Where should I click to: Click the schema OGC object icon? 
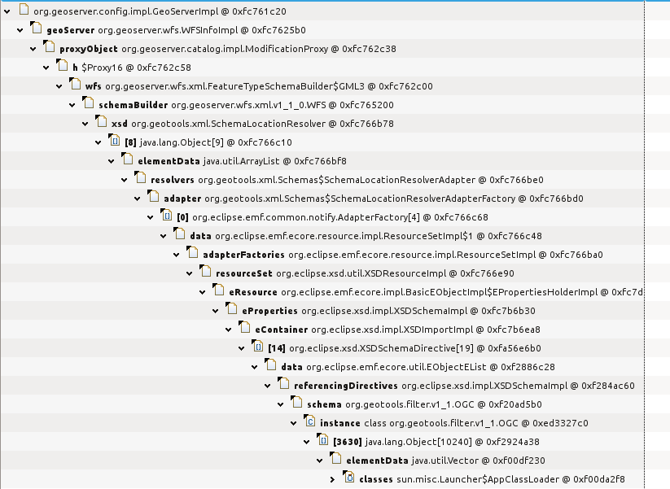[297, 402]
